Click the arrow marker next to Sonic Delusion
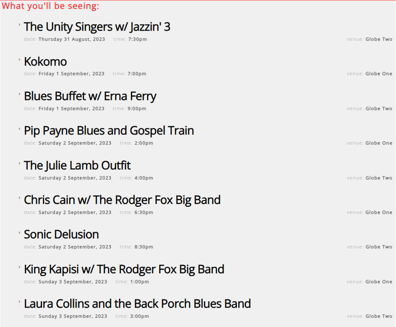The height and width of the screenshot is (327, 396). click(x=19, y=232)
